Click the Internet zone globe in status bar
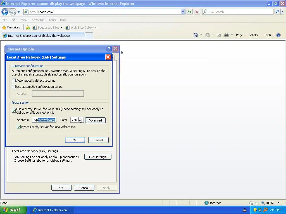The image size is (286, 214). coord(206,203)
